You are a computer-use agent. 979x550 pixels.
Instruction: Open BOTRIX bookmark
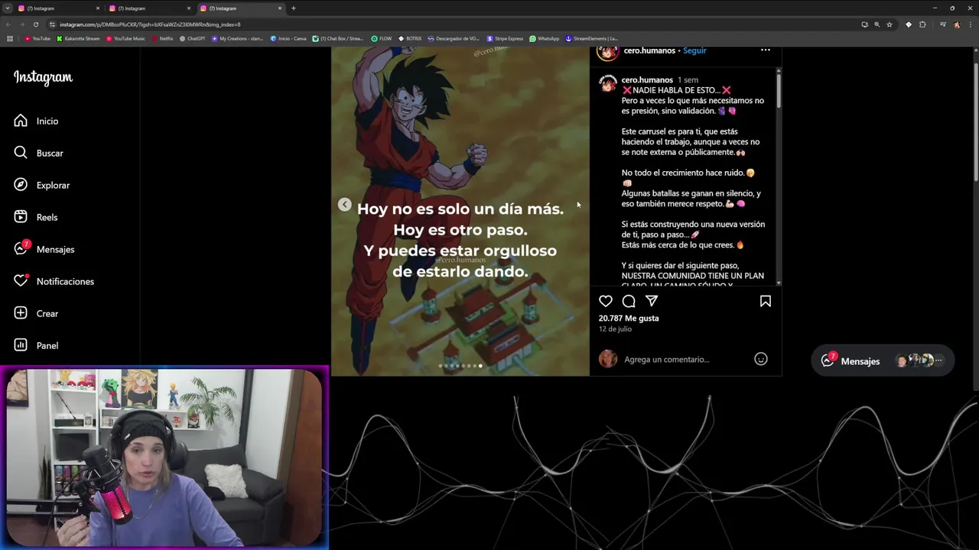tap(410, 38)
